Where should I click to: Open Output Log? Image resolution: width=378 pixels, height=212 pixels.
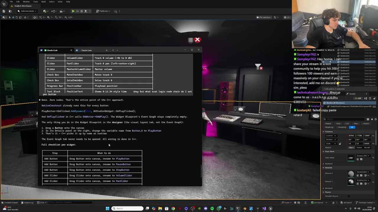[27, 203]
